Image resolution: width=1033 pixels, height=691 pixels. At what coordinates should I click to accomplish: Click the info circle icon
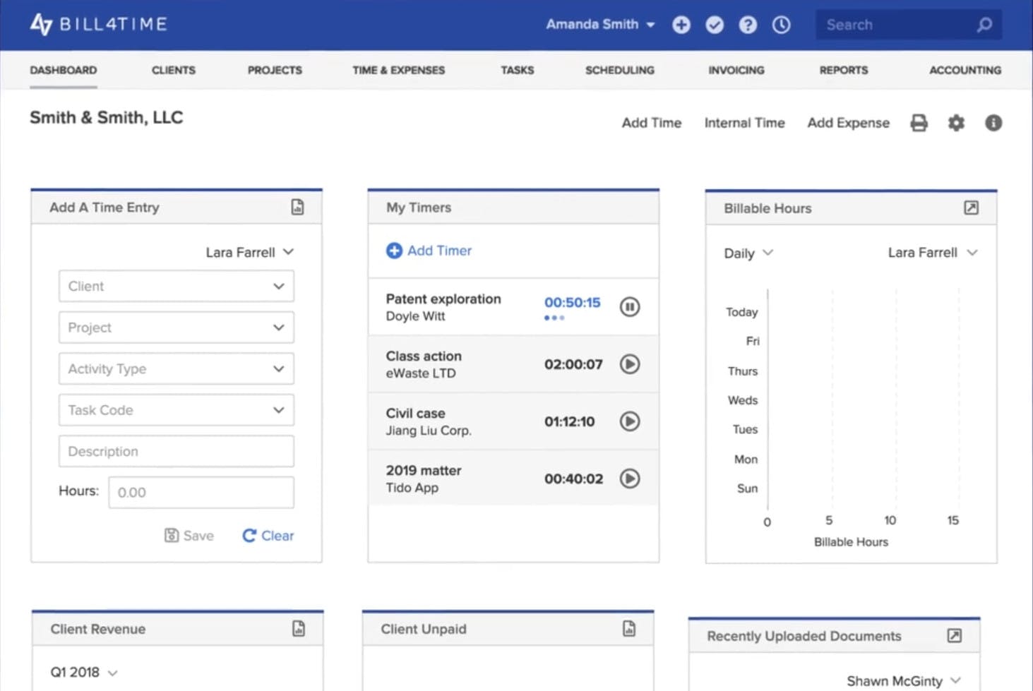point(993,123)
